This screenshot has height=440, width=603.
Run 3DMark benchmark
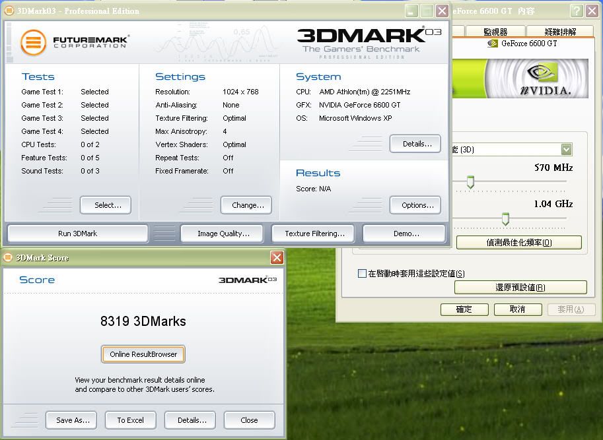[x=78, y=234]
